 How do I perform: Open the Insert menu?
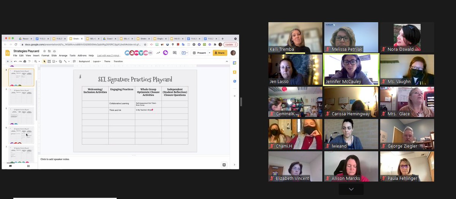tap(36, 55)
